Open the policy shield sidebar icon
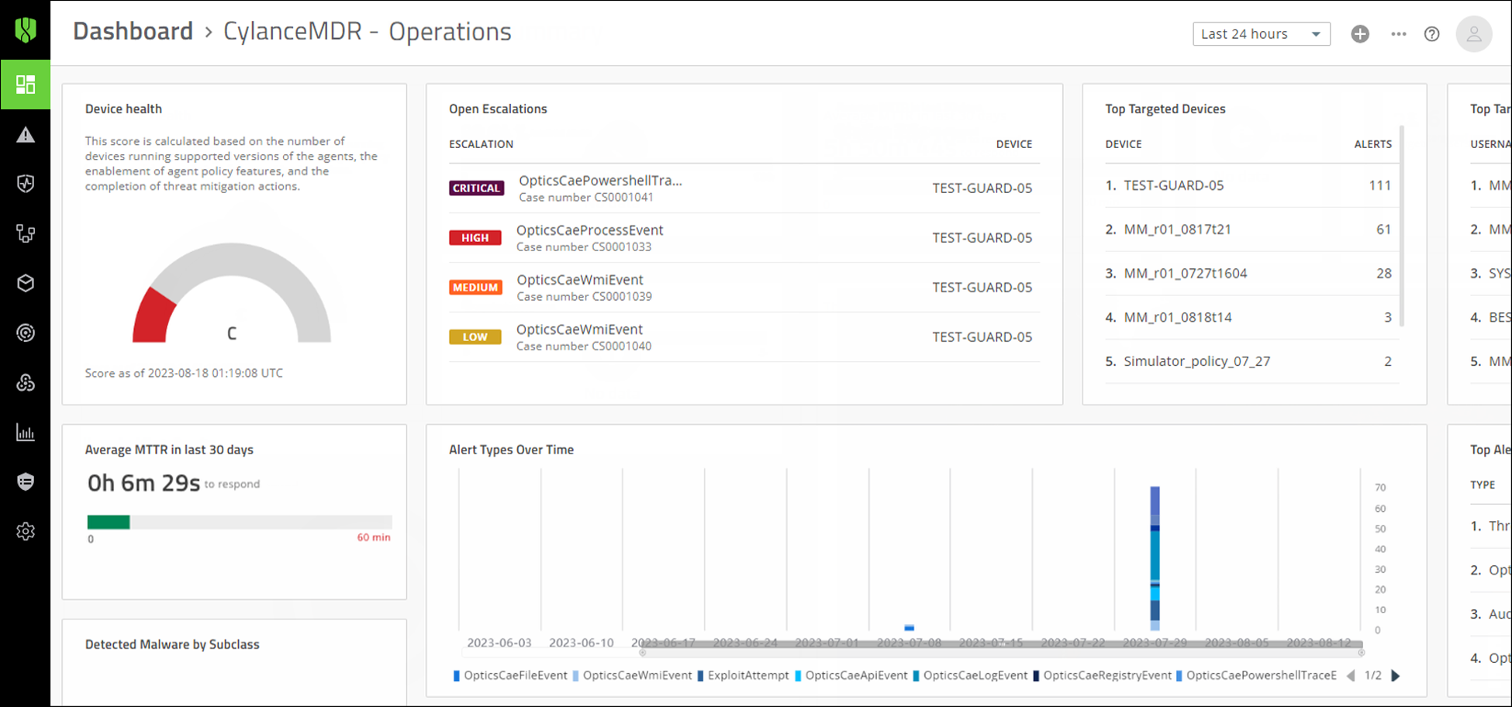The width and height of the screenshot is (1512, 707). (26, 481)
